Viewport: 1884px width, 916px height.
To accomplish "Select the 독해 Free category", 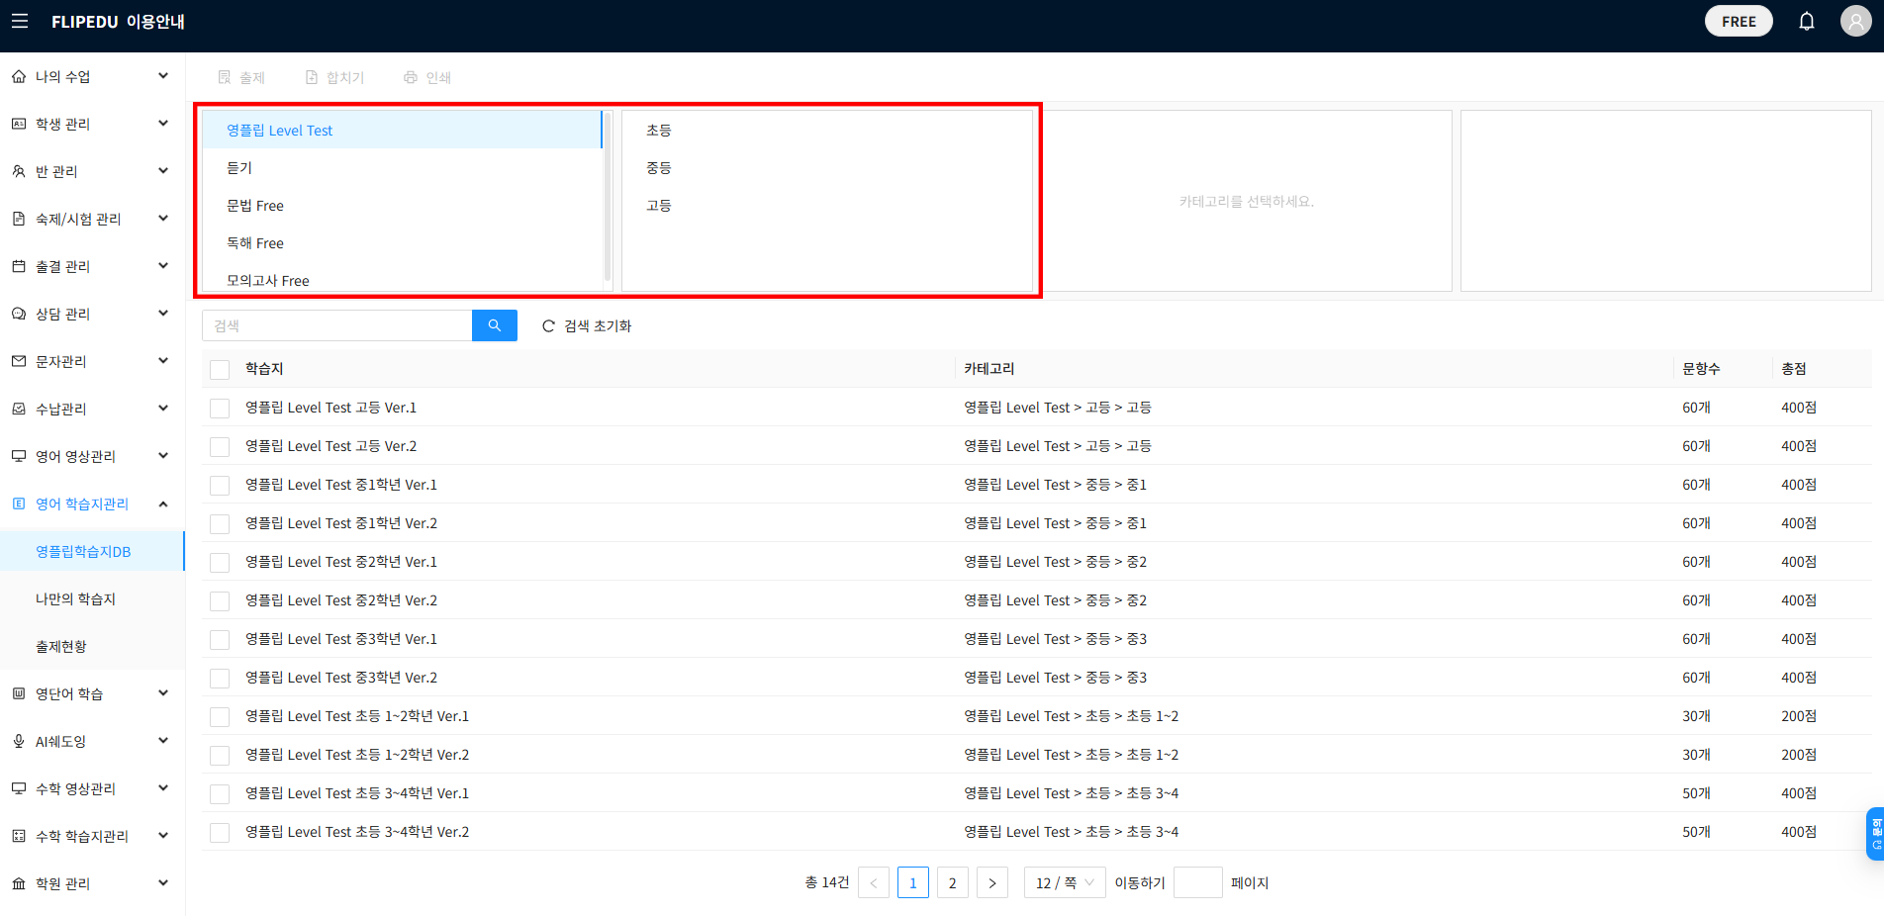I will point(402,242).
